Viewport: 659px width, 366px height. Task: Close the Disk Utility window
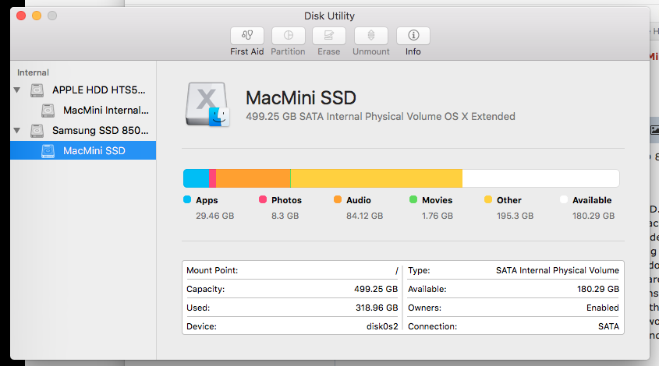(x=21, y=16)
